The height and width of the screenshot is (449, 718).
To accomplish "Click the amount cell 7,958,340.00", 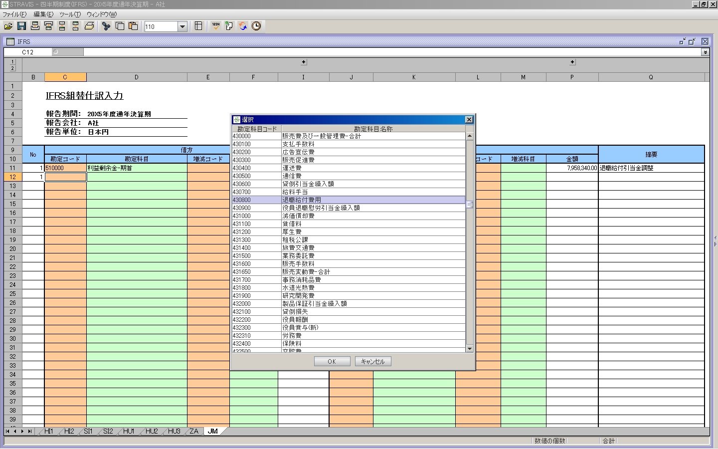I will pos(572,168).
